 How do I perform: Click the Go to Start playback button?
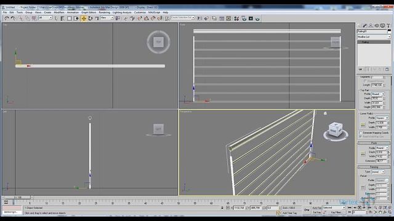350,207
